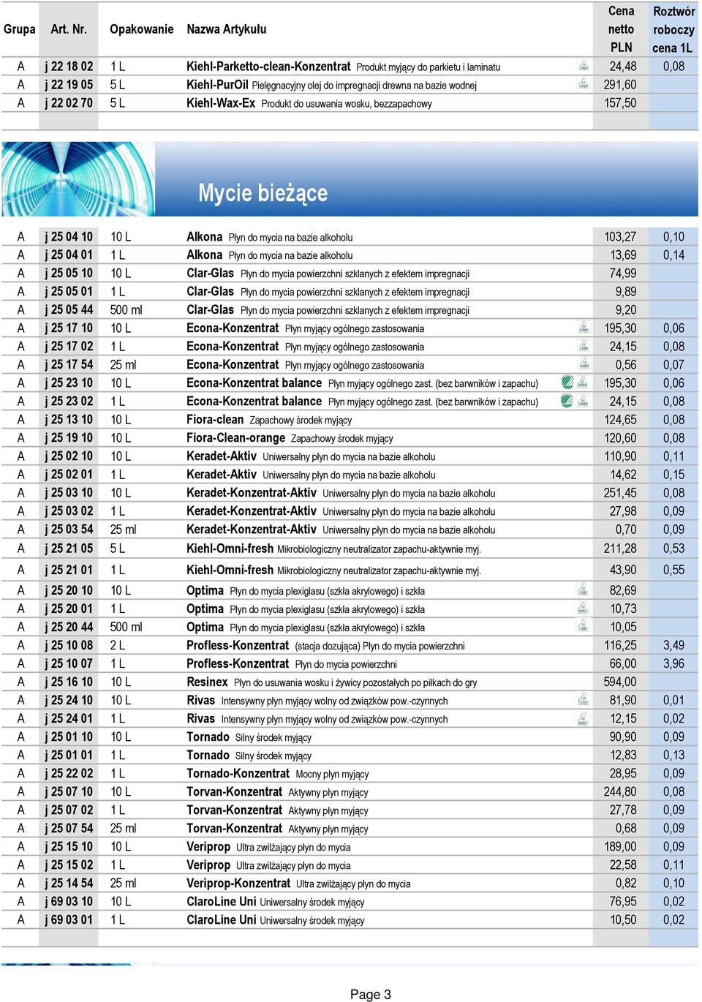702x1002 pixels.
Task: Click "ClaroLine Uni" in row j 69 03 10
Action: click(222, 901)
